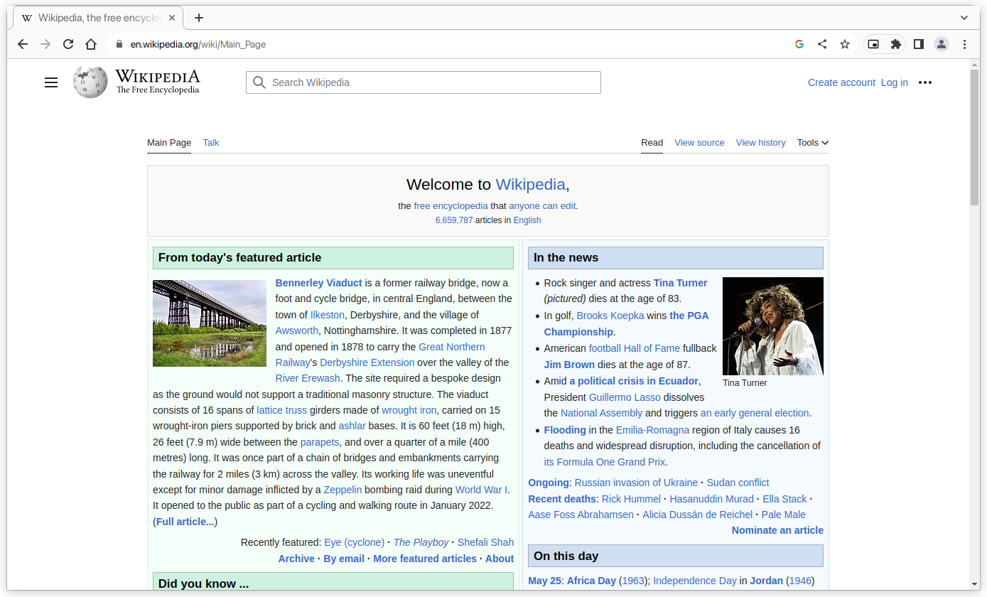This screenshot has width=987, height=597.
Task: Open a new browser tab
Action: pos(199,18)
